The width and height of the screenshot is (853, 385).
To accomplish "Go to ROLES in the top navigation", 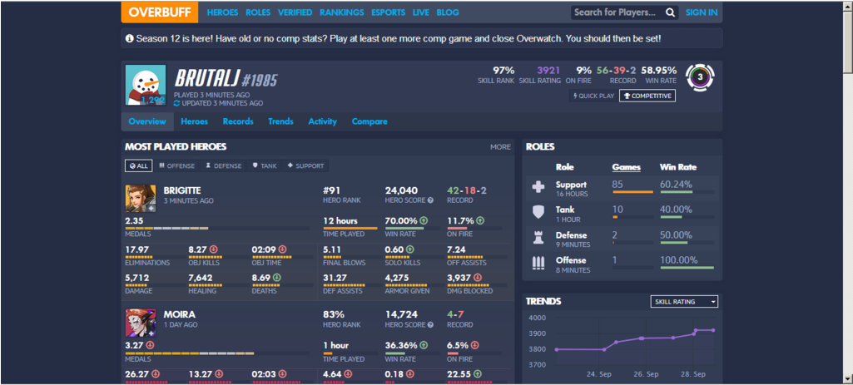I will (x=258, y=12).
